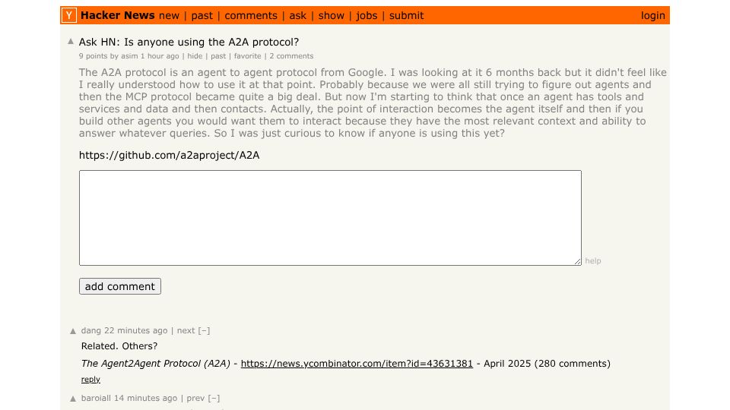Image resolution: width=730 pixels, height=410 pixels.
Task: Jump to next comment from dang's header
Action: click(x=186, y=330)
